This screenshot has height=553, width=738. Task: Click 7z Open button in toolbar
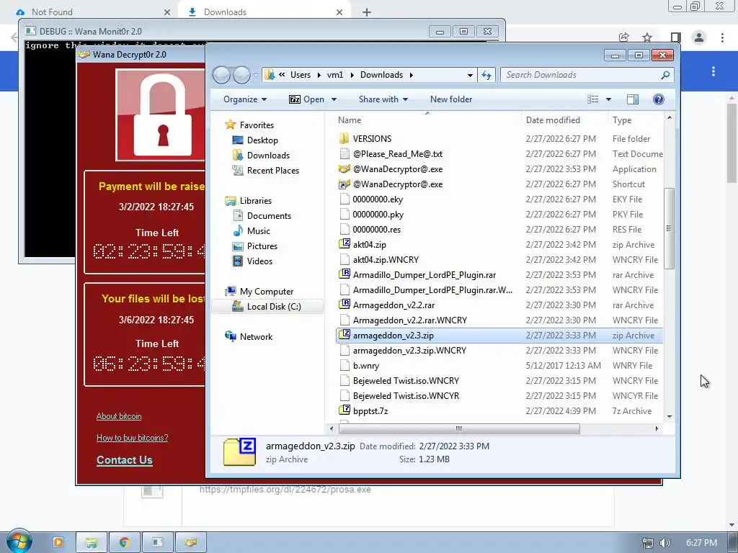click(x=306, y=99)
